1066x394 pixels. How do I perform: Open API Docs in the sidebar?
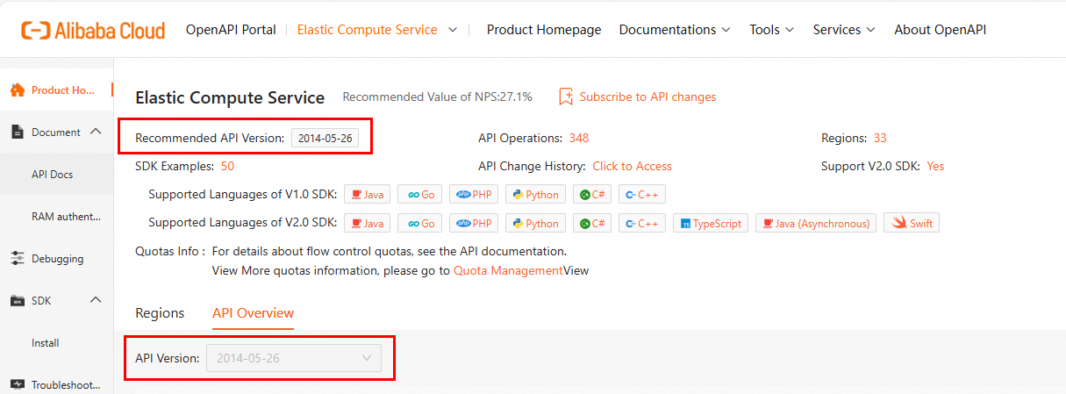coord(52,175)
